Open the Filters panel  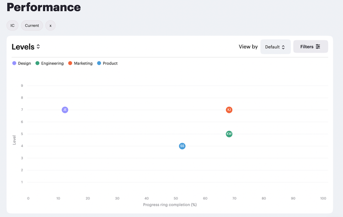coord(311,47)
